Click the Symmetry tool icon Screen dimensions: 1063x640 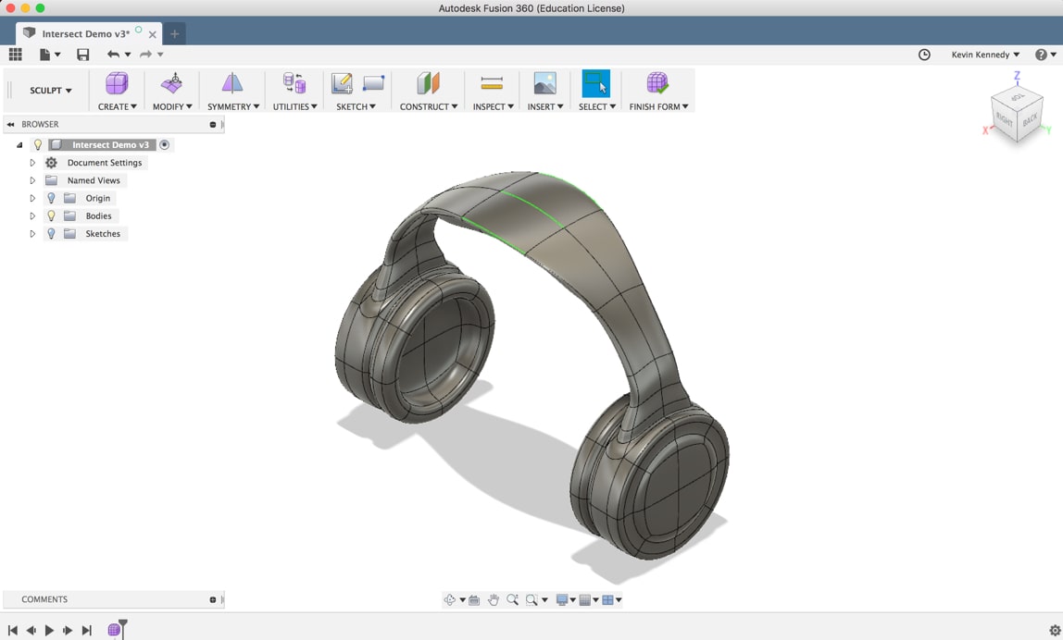pyautogui.click(x=231, y=84)
